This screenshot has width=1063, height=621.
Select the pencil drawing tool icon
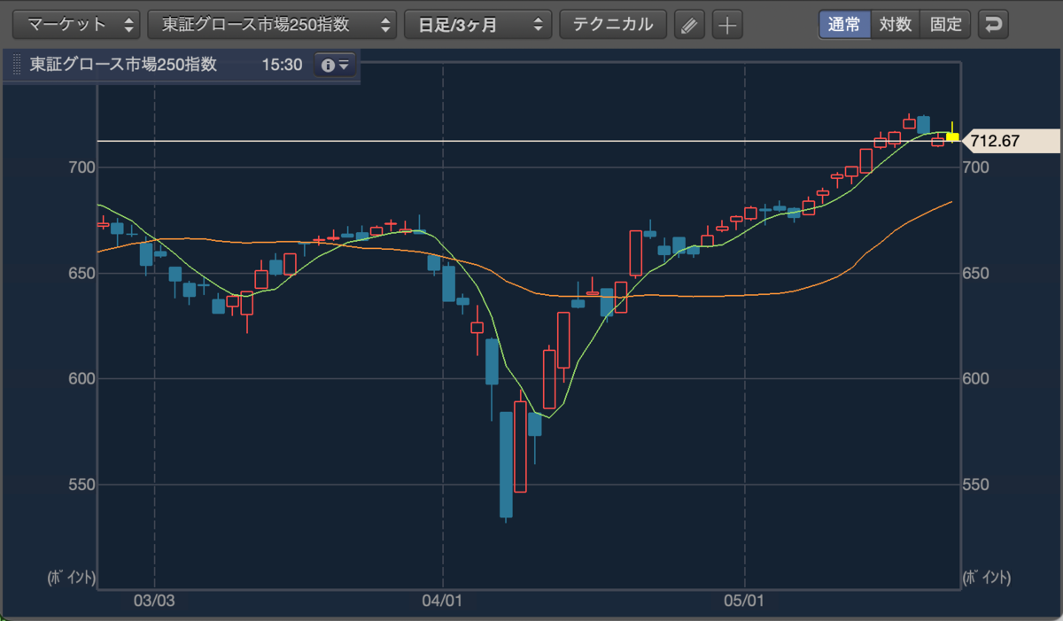(x=689, y=25)
